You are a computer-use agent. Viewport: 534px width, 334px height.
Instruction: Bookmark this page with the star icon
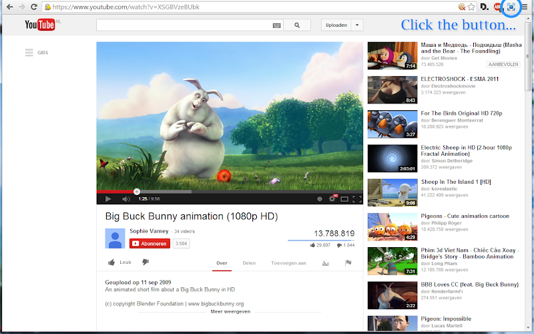471,7
